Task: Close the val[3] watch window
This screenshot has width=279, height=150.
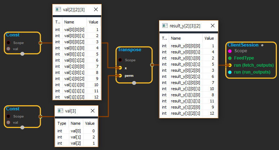Action: pyautogui.click(x=93, y=111)
